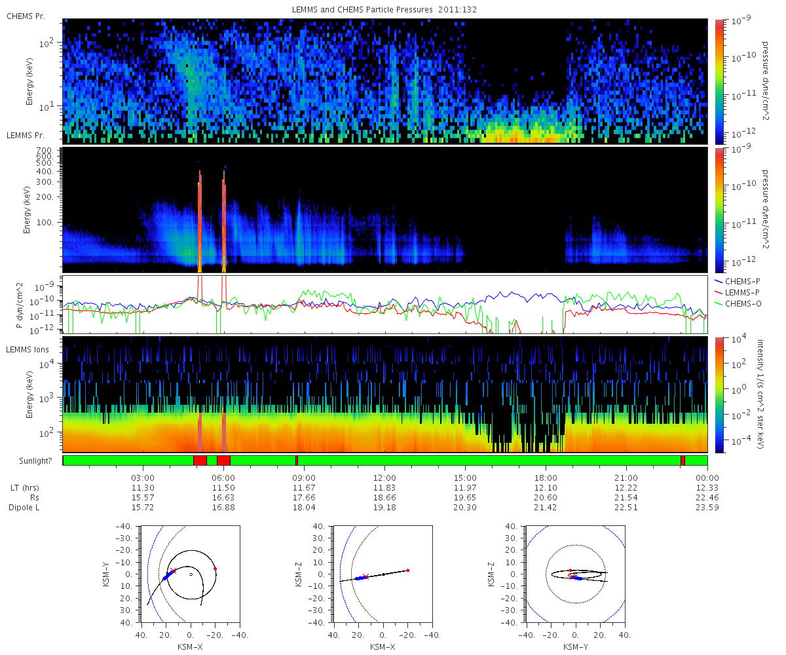This screenshot has height=655, width=786.
Task: Click the KSM-X versus KSM-Y orbit plot
Action: [191, 574]
